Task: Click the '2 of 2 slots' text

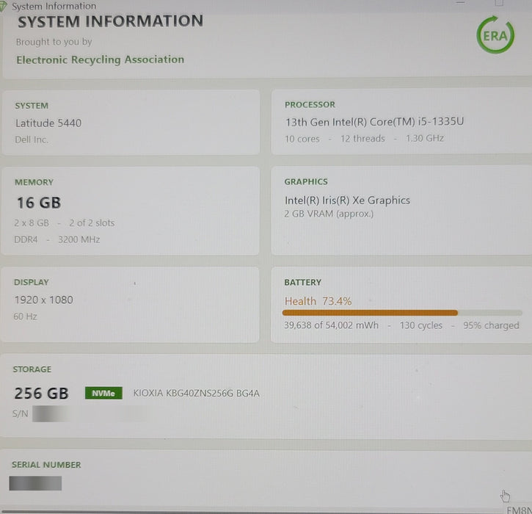Action: [92, 223]
